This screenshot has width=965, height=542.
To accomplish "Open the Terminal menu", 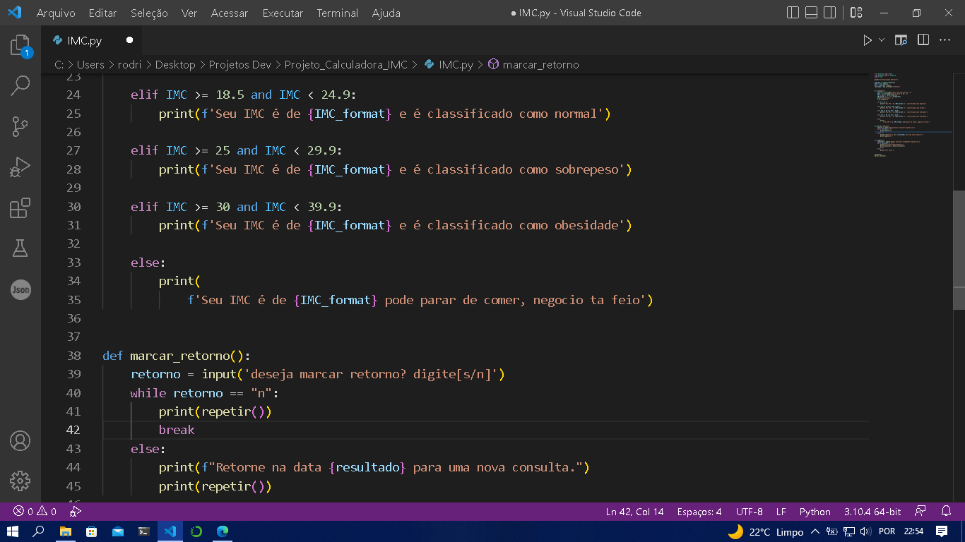I will coord(337,13).
